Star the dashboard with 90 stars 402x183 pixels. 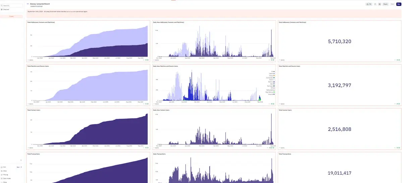click(x=369, y=4)
